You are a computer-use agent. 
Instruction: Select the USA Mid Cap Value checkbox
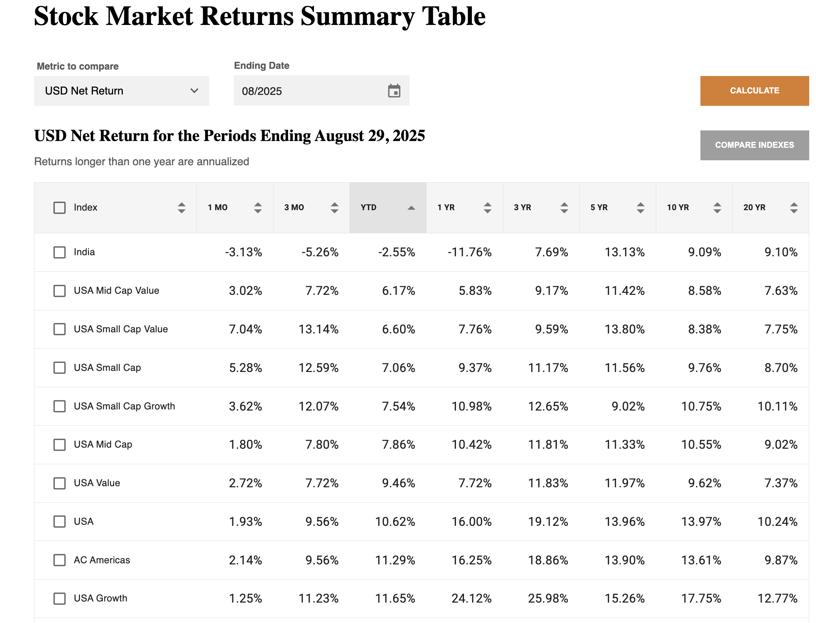(x=59, y=291)
